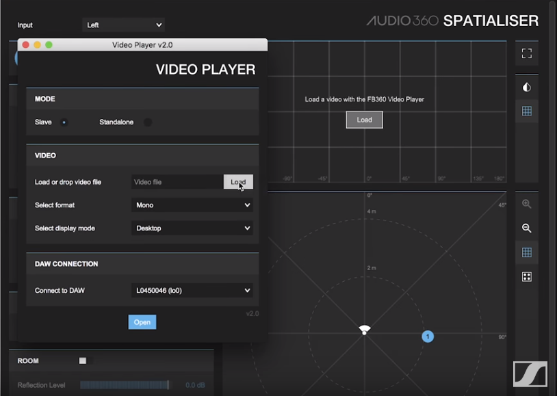Toggle the grid icon beside the video view
This screenshot has width=557, height=396.
pyautogui.click(x=527, y=111)
